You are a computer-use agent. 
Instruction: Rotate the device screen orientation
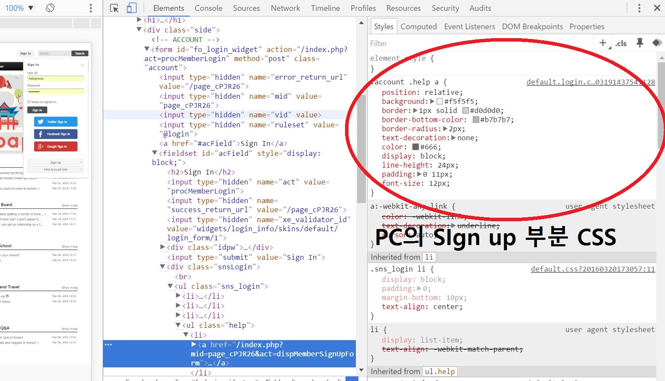click(50, 8)
